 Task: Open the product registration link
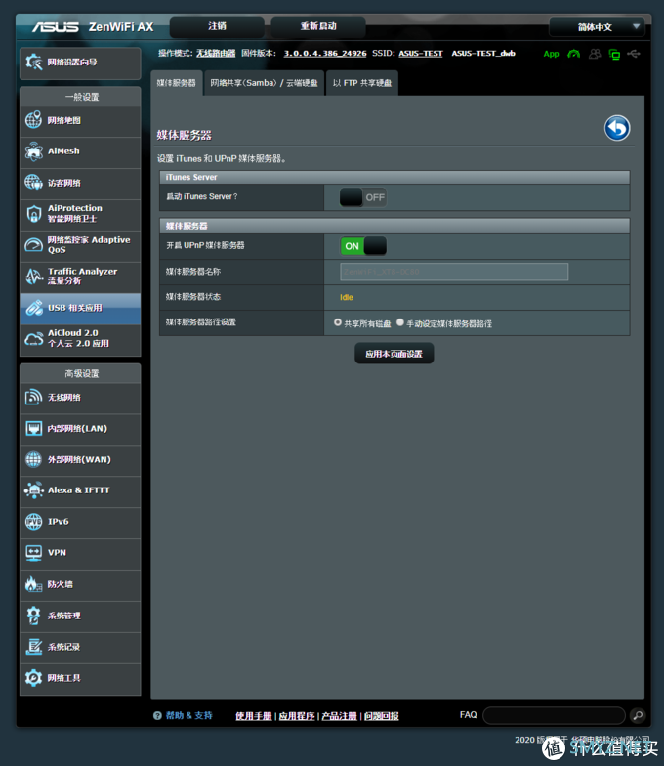coord(340,716)
